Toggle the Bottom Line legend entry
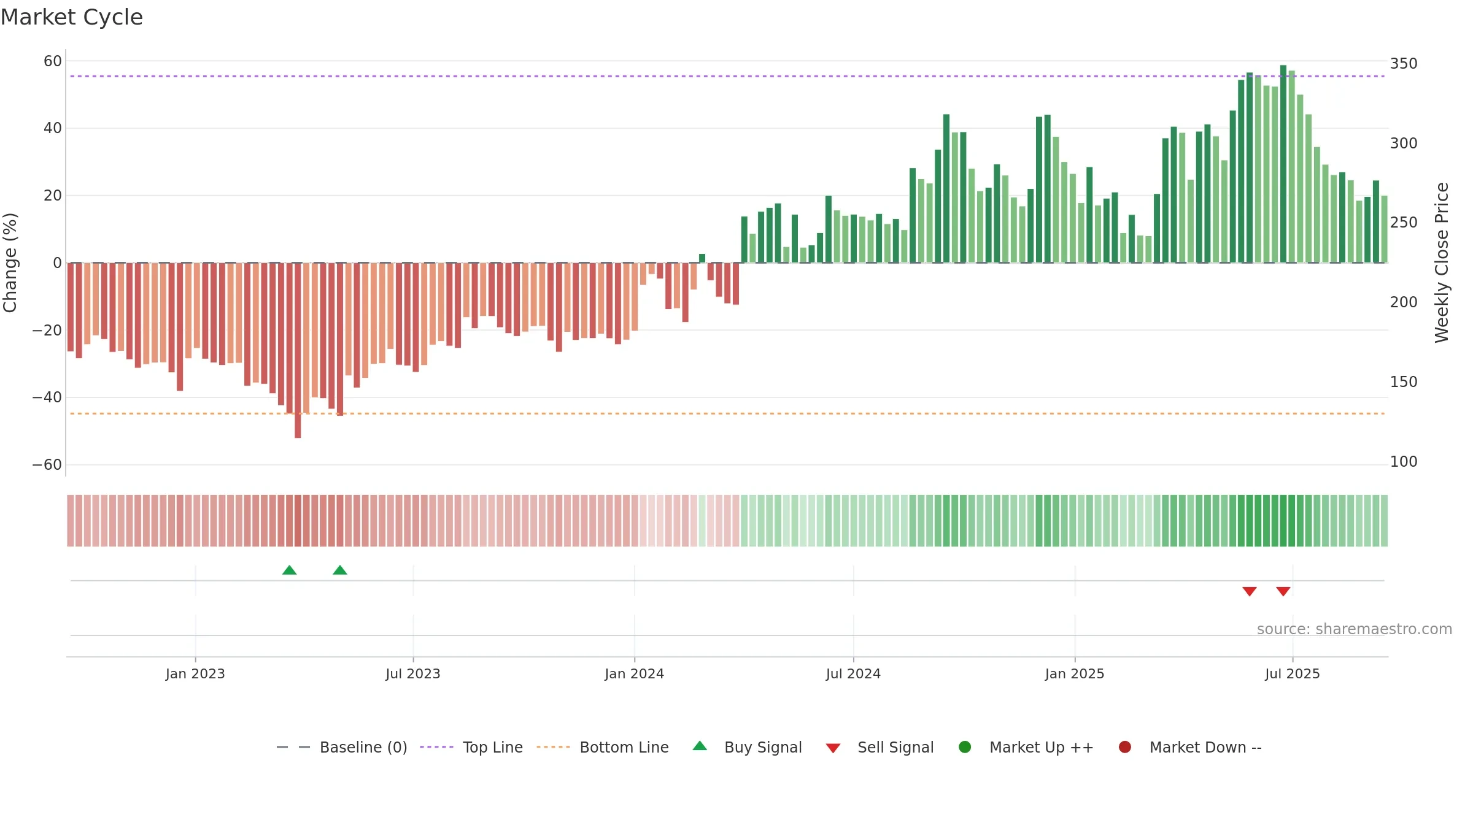Viewport: 1473px width, 828px height. click(603, 747)
